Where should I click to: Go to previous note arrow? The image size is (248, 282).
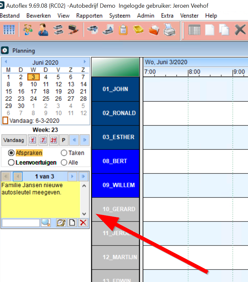click(18, 176)
